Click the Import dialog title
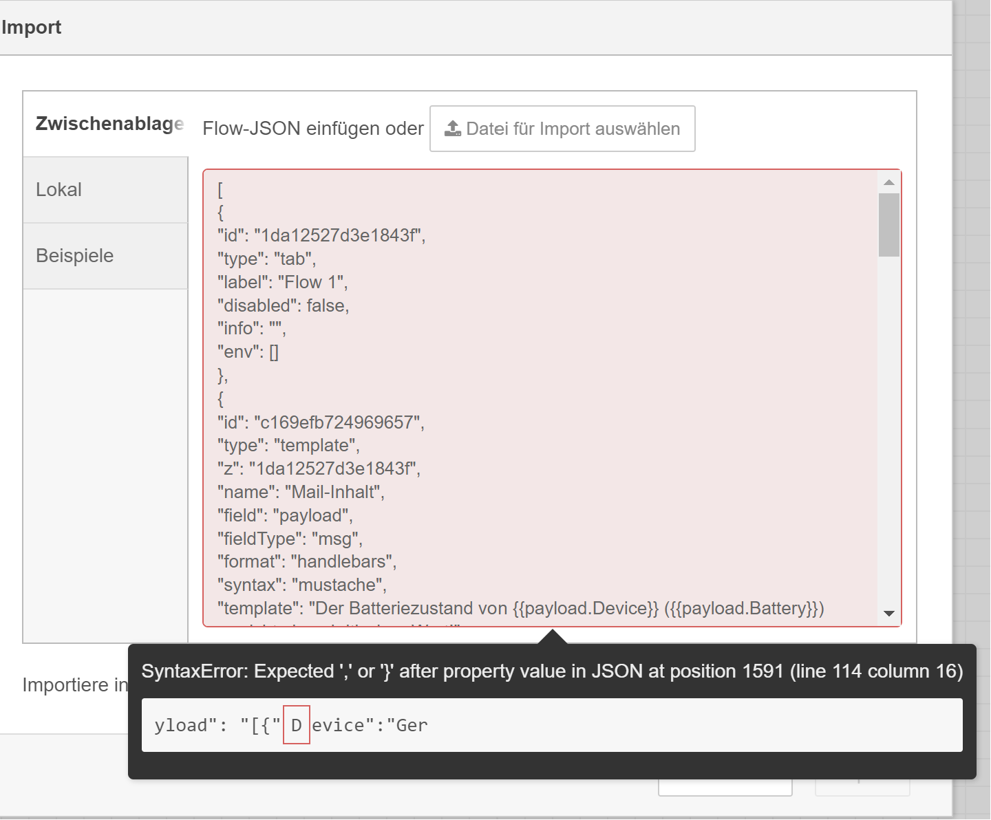Viewport: 991px width, 820px height. 32,28
